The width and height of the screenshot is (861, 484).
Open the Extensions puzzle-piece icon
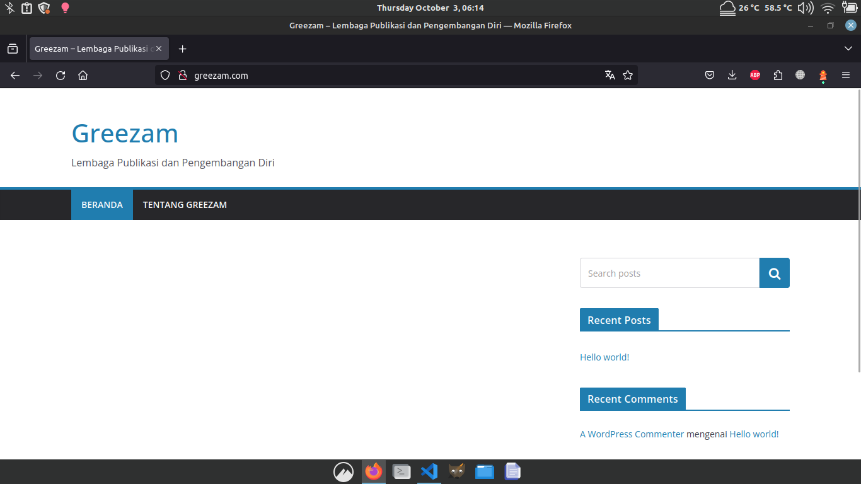[778, 75]
